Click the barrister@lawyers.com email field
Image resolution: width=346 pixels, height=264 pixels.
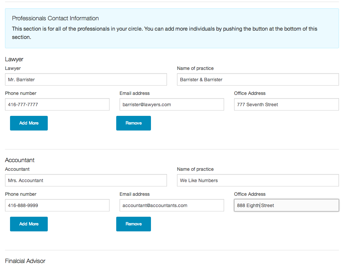coord(171,104)
